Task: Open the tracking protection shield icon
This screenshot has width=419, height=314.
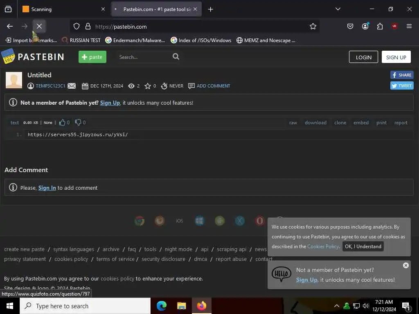Action: click(x=77, y=27)
